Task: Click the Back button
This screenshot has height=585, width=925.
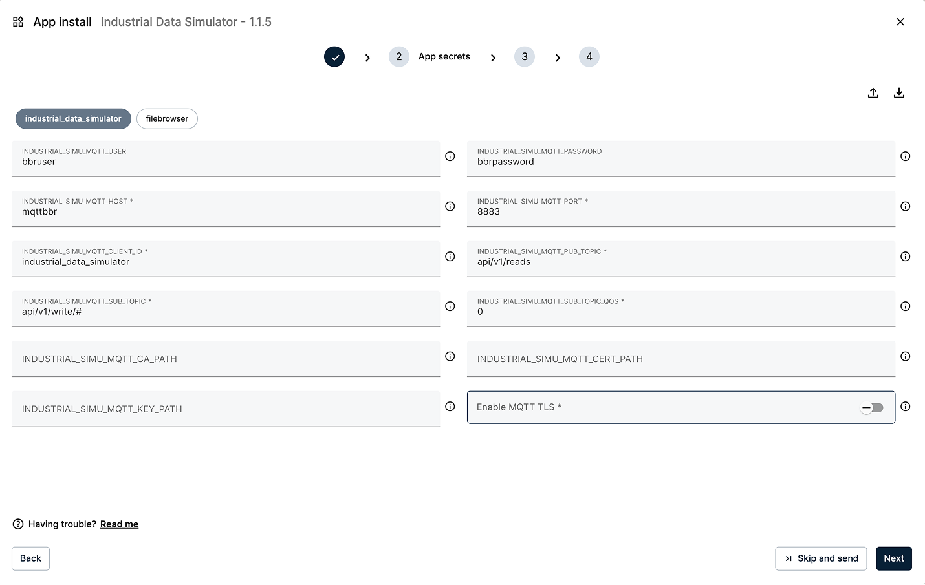Action: tap(30, 558)
